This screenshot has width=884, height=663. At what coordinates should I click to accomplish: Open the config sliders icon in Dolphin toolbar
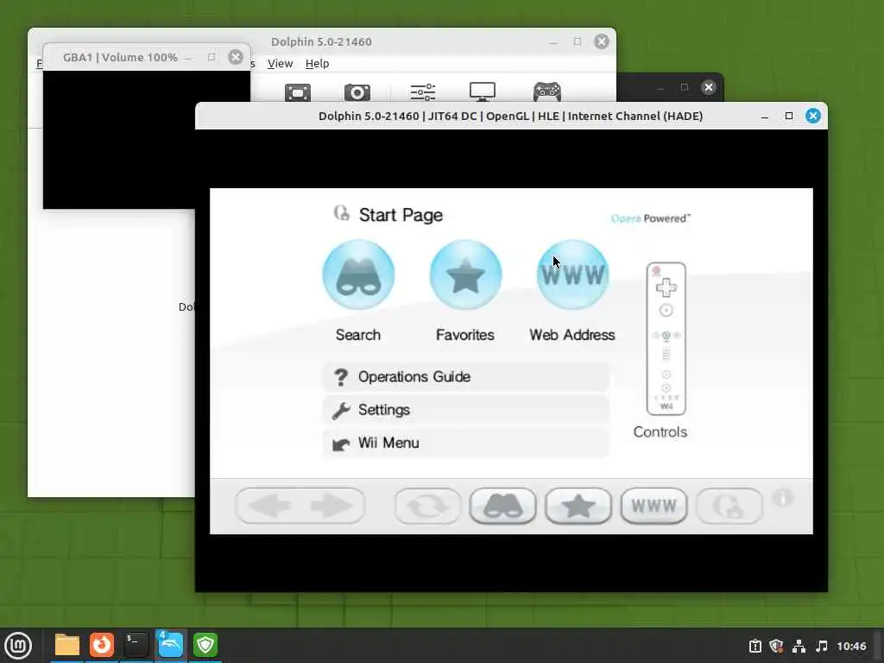pos(423,92)
